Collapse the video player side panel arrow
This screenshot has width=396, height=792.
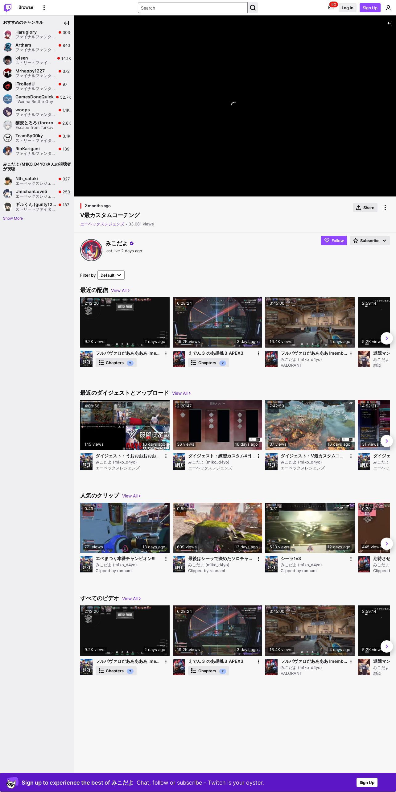[390, 23]
